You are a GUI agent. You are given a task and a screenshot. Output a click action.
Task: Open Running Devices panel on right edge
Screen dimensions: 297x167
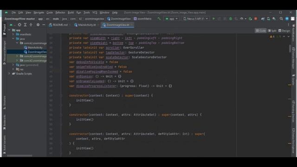pos(293,111)
